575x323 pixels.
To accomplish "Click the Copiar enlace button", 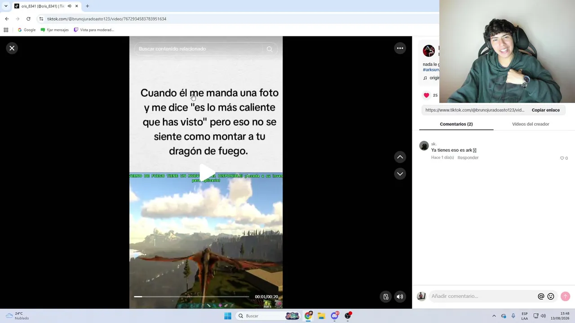I will 545,110.
